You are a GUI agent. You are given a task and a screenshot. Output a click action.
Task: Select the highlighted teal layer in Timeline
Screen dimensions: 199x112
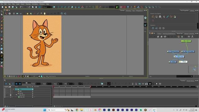(x=24, y=89)
